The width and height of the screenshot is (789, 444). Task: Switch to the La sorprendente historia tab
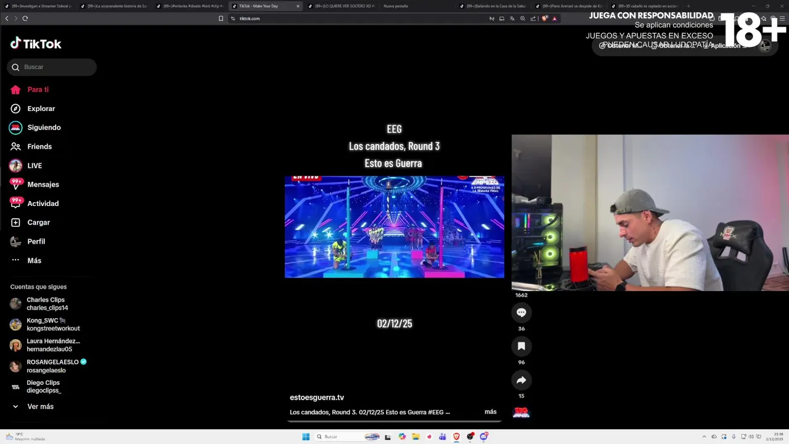click(113, 6)
